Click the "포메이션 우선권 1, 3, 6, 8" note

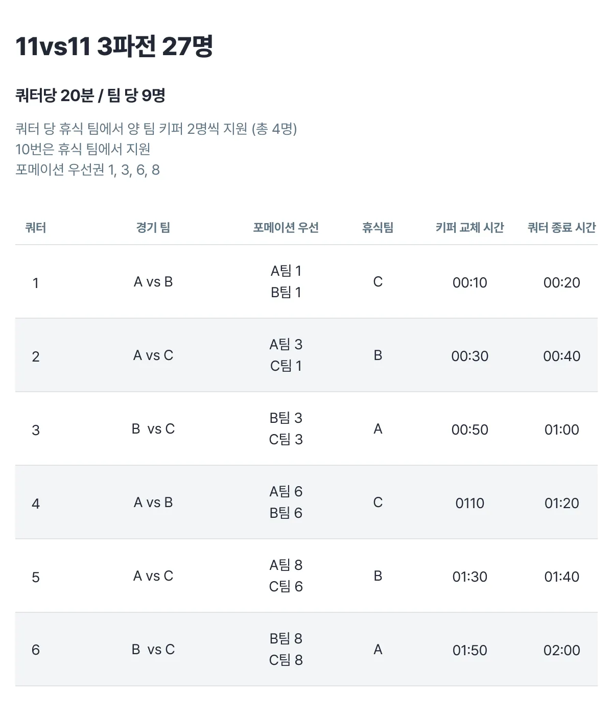87,170
